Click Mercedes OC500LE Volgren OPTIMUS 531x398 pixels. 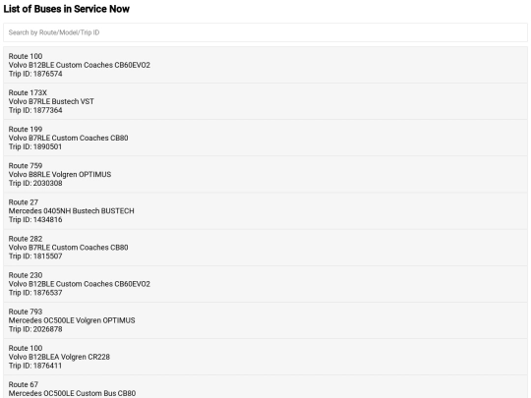(72, 320)
